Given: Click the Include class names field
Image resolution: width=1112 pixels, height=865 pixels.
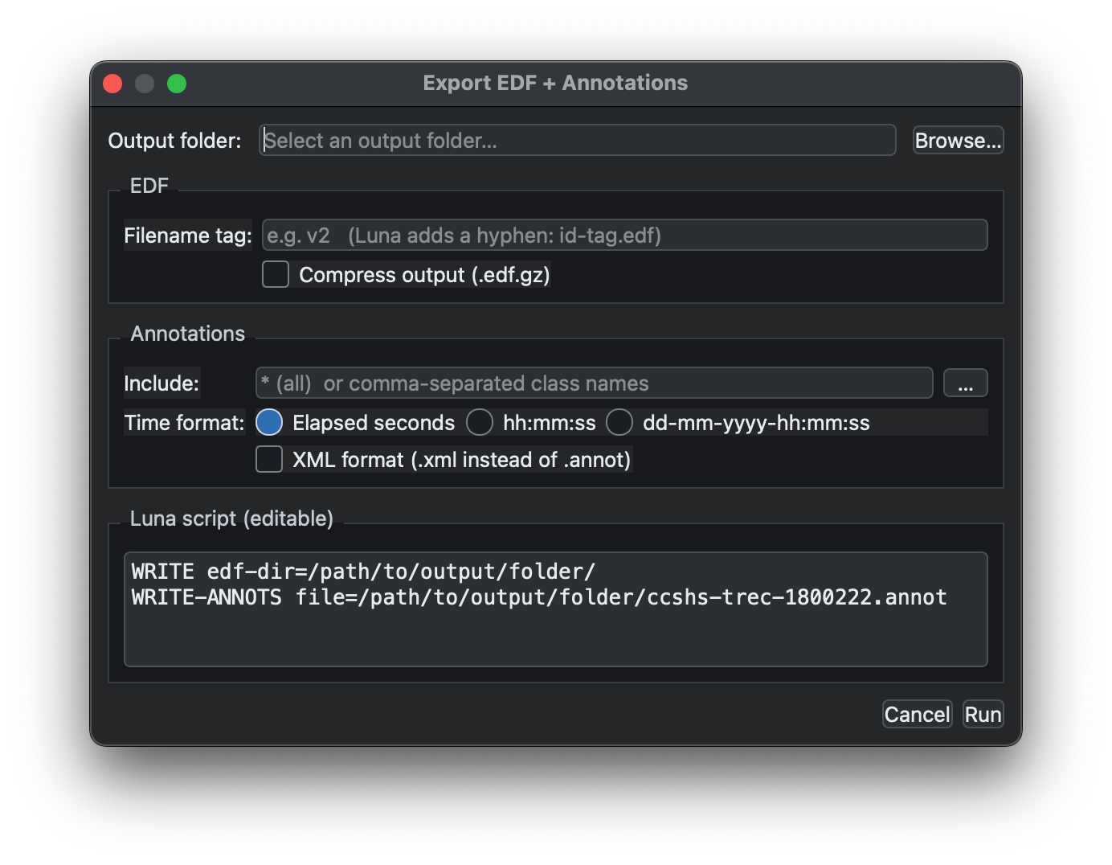Looking at the screenshot, I should [x=594, y=383].
